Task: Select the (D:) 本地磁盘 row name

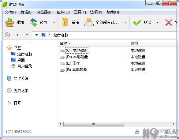Action: (x=77, y=57)
